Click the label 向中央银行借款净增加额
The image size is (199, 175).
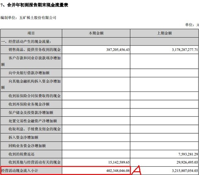(29, 73)
